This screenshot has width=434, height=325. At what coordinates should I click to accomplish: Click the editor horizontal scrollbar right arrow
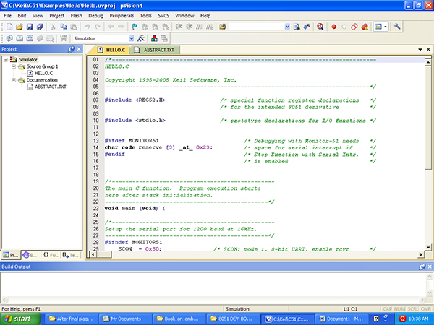pyautogui.click(x=421, y=254)
